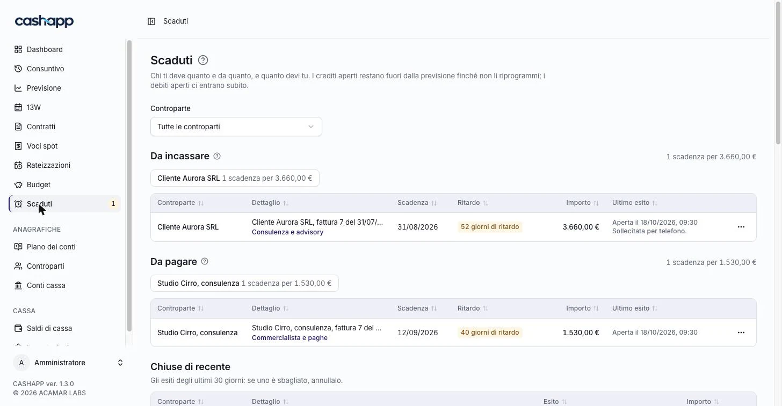This screenshot has height=406, width=782.
Task: Sort Chiuse di recente by Esito
Action: [x=555, y=402]
